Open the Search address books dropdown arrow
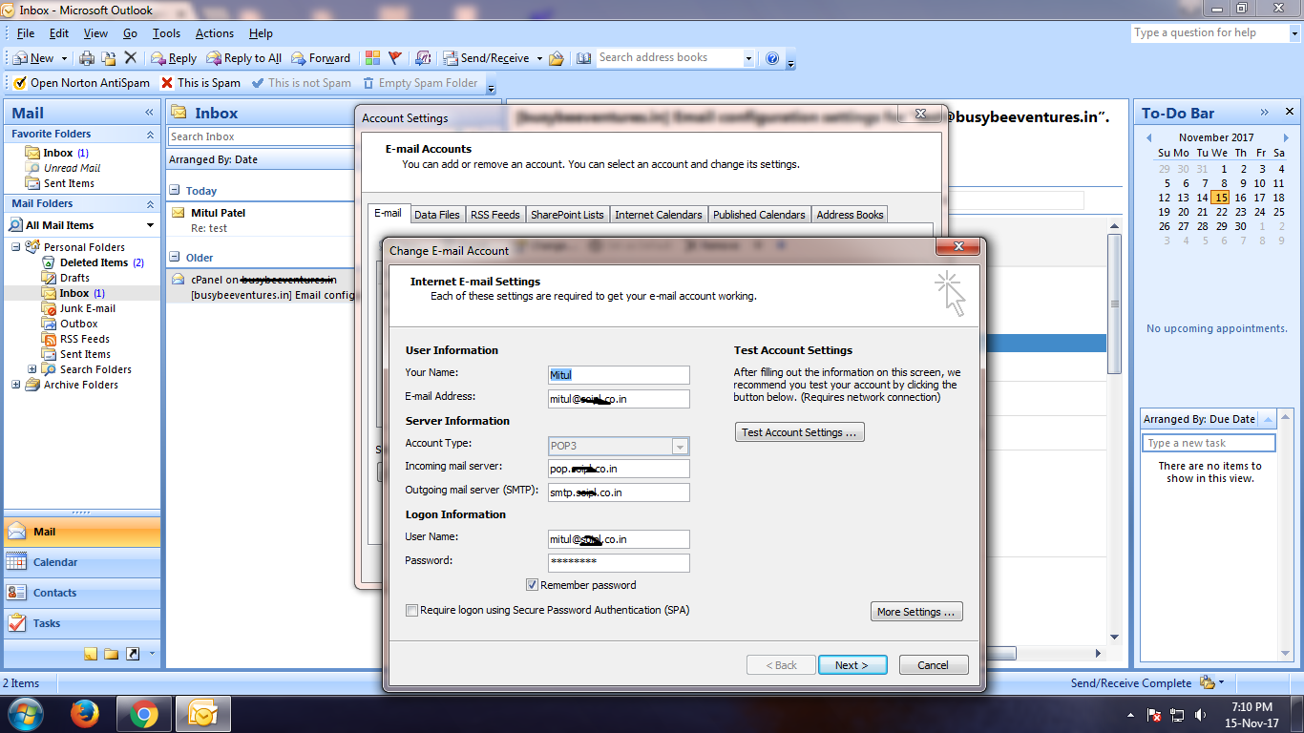 (748, 58)
